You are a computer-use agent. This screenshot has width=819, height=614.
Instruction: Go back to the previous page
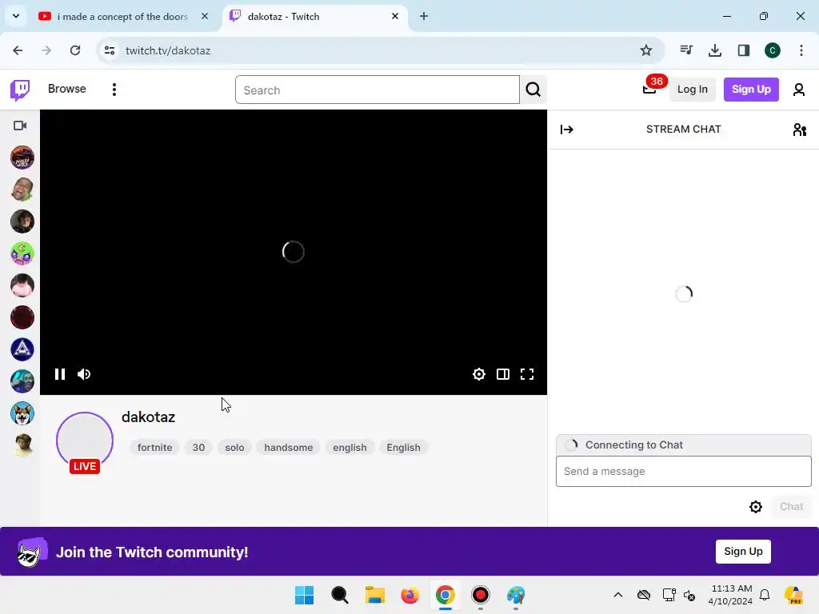click(18, 50)
